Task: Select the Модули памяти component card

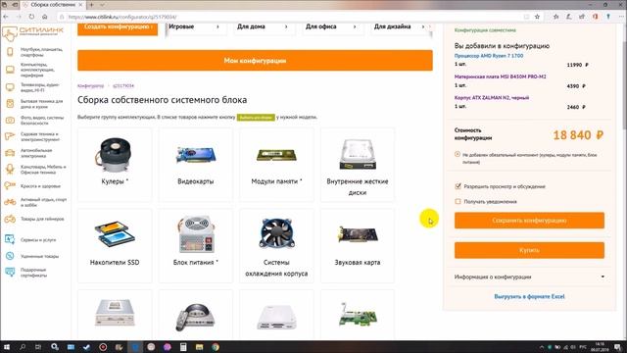Action: (x=276, y=164)
